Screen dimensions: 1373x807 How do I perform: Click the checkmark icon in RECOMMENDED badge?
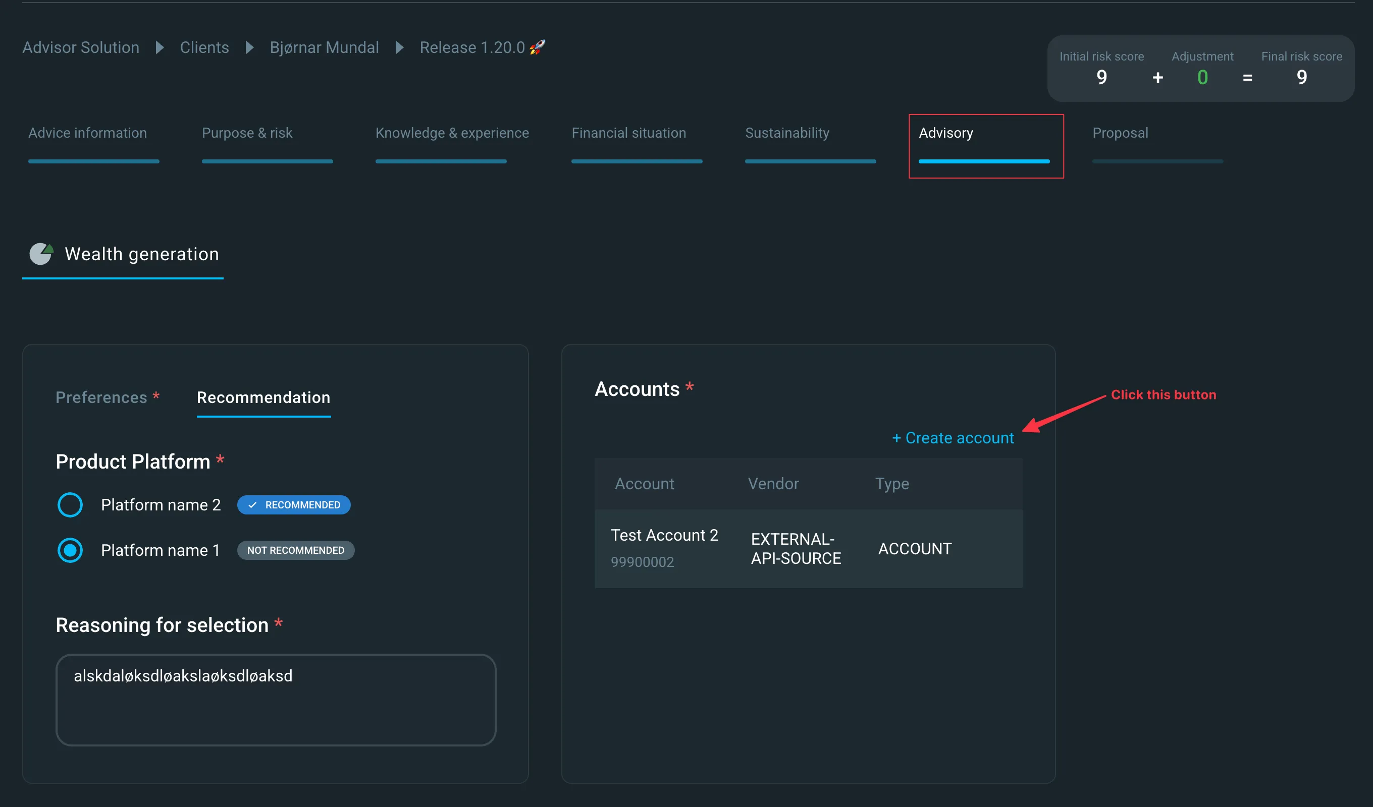pos(252,505)
